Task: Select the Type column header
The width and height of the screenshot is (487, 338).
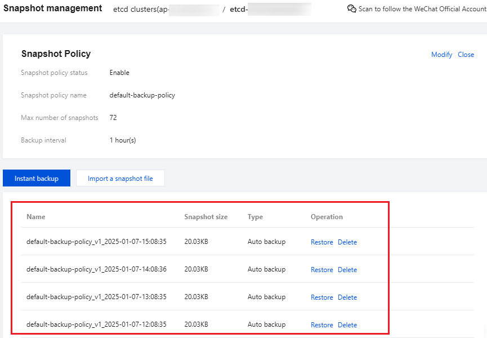Action: pyautogui.click(x=255, y=217)
